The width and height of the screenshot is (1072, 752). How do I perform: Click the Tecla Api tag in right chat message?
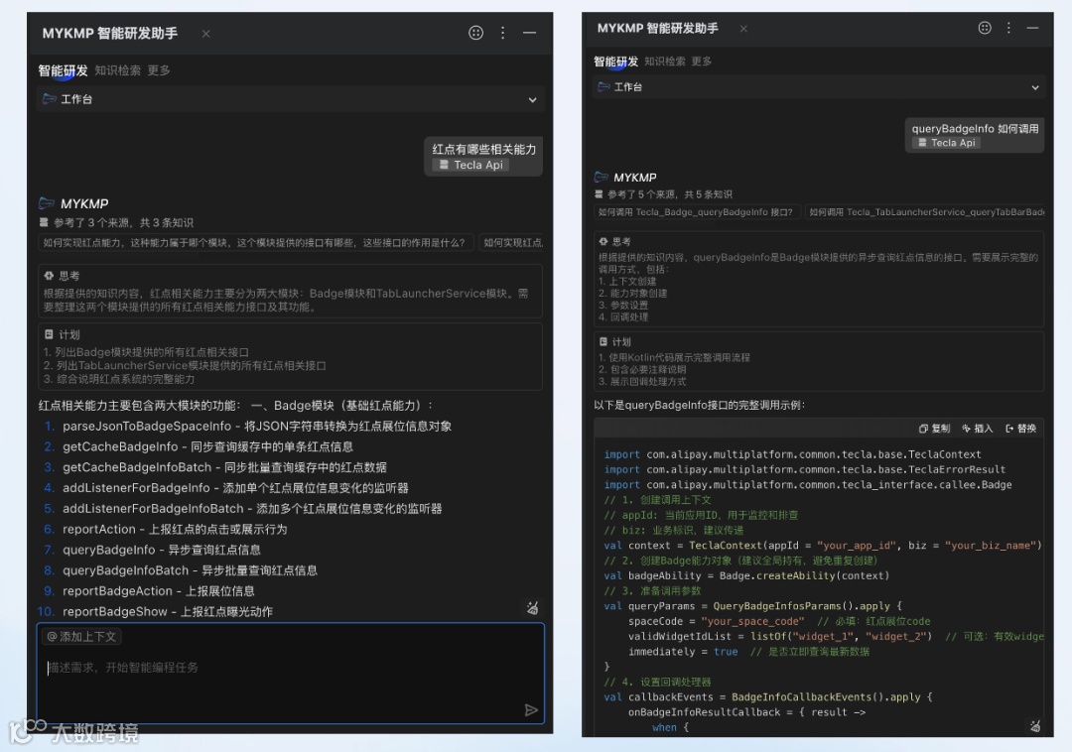click(x=946, y=143)
